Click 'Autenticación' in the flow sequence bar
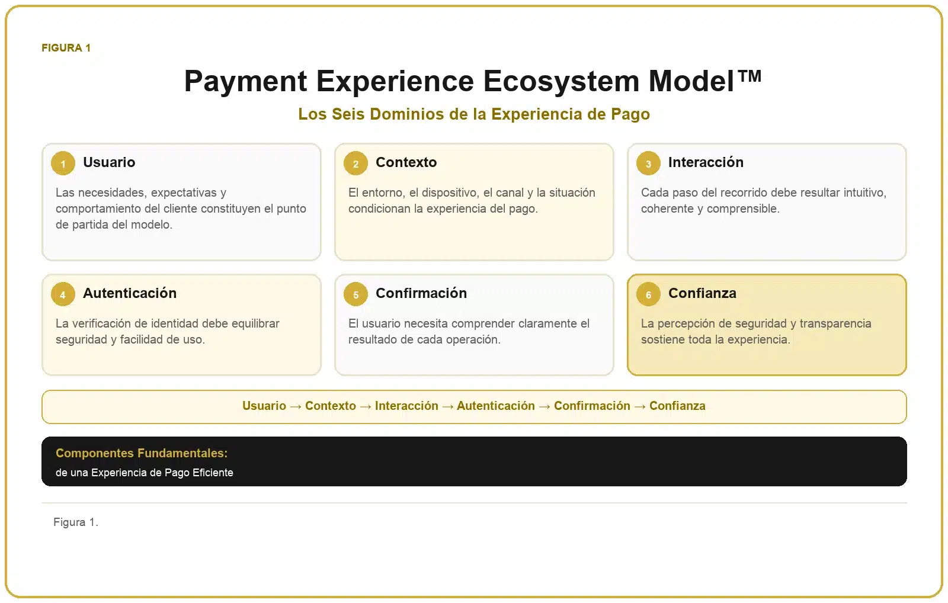948x603 pixels. [496, 406]
